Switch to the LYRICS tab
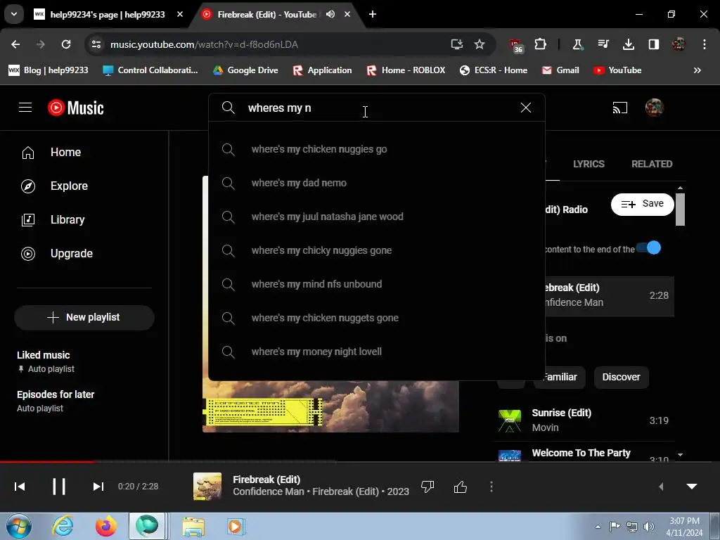The image size is (720, 540). [x=589, y=164]
